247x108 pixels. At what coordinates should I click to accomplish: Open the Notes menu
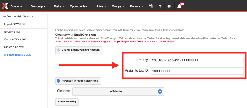[x=101, y=6]
